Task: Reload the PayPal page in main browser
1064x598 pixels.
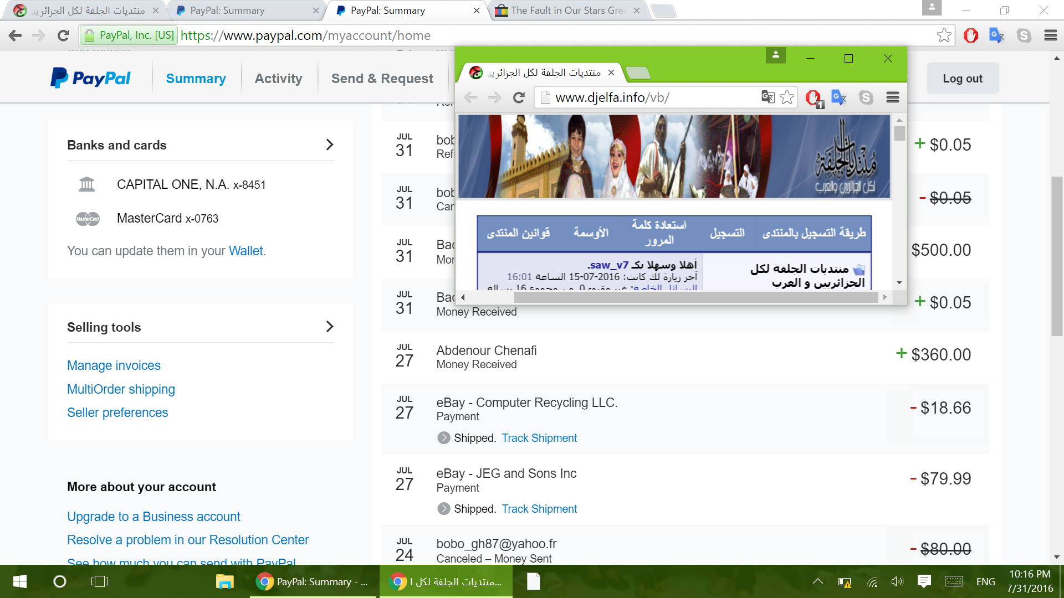Action: (63, 35)
